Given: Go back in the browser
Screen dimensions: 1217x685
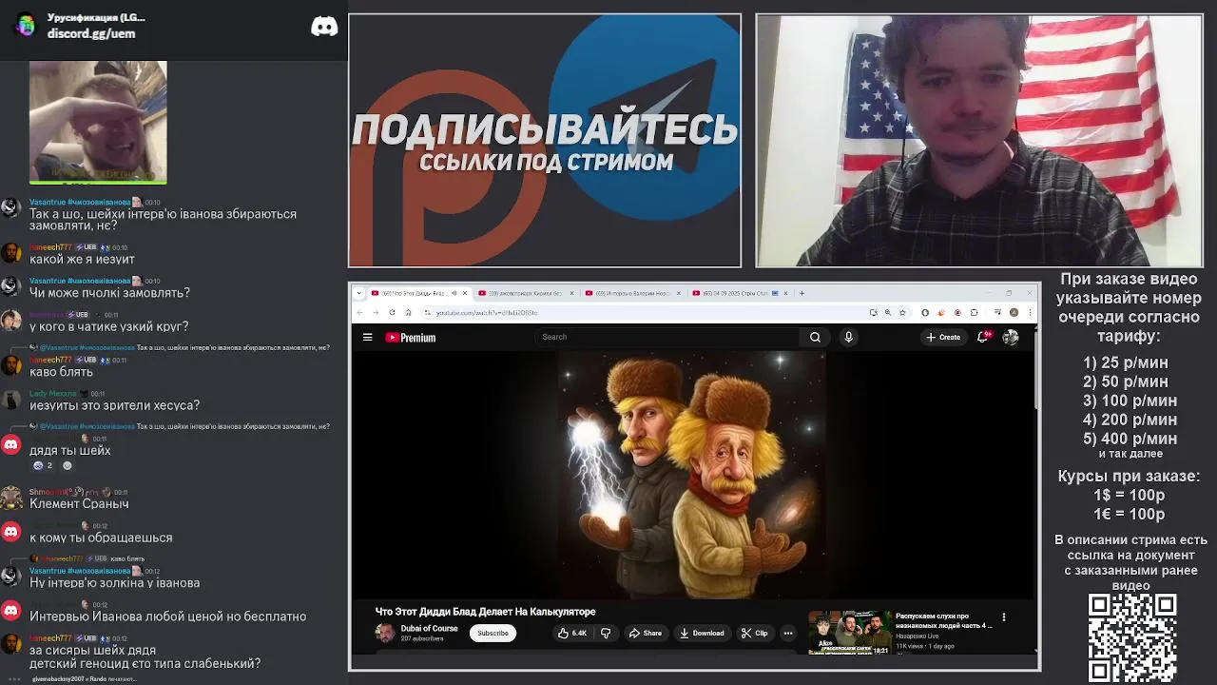Looking at the screenshot, I should 359,312.
